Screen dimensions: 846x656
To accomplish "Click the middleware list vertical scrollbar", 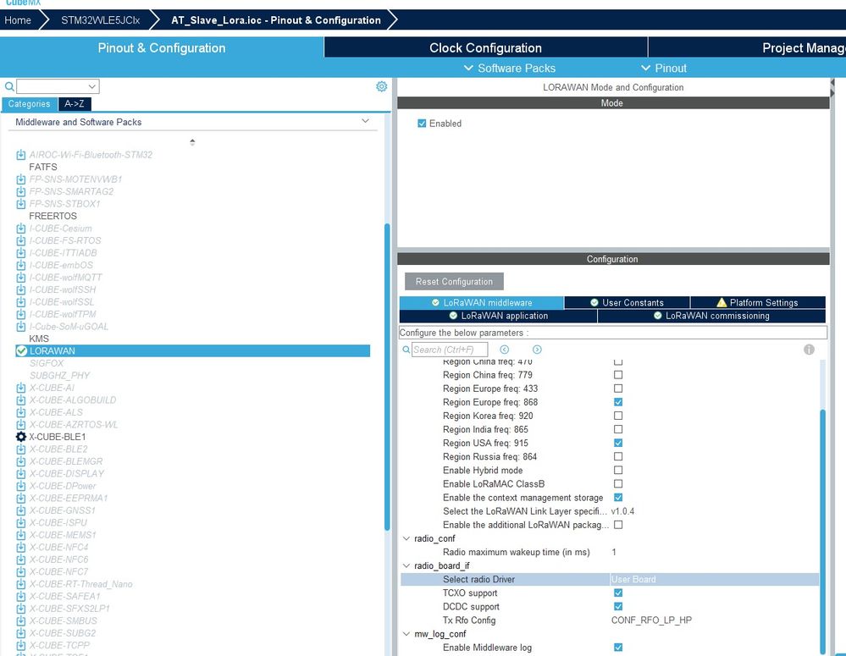I will pos(387,377).
